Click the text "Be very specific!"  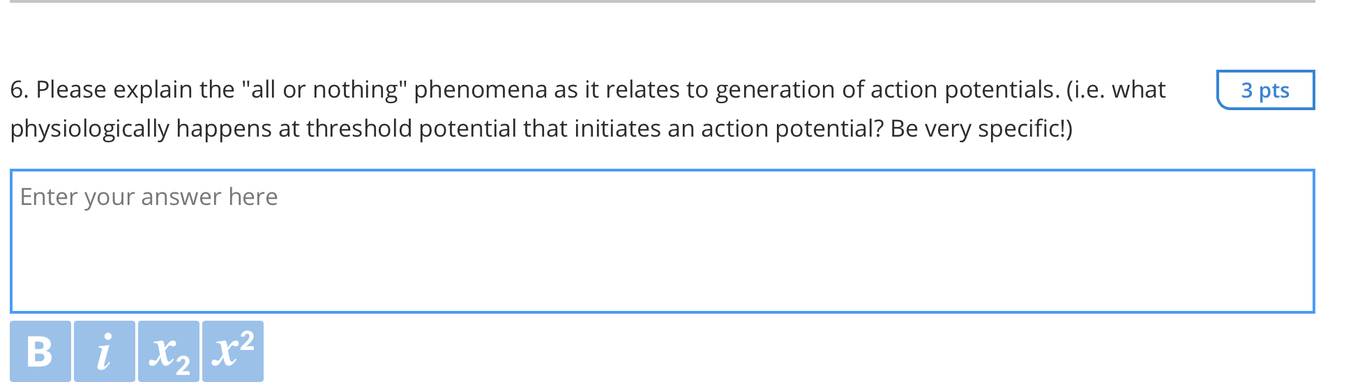pyautogui.click(x=981, y=129)
